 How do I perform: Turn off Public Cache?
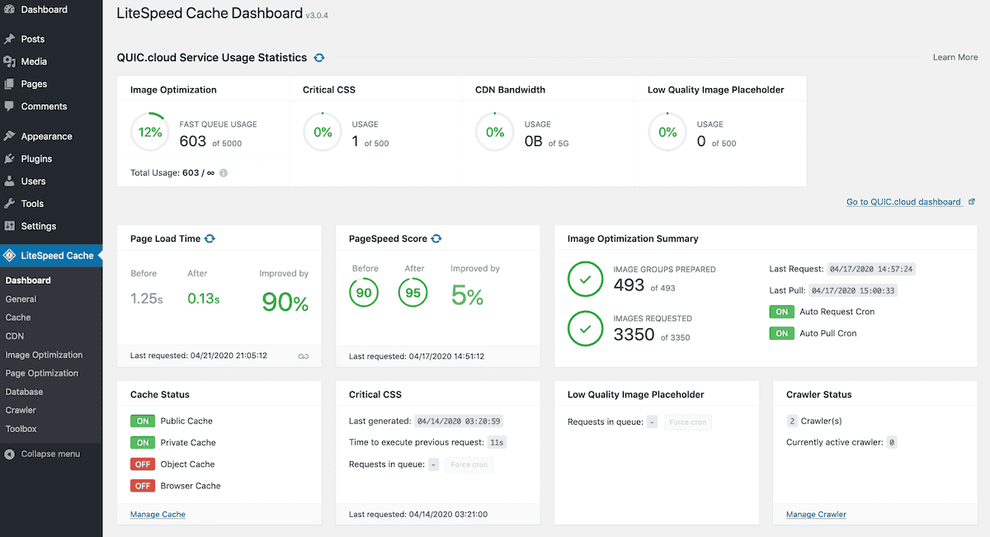142,421
